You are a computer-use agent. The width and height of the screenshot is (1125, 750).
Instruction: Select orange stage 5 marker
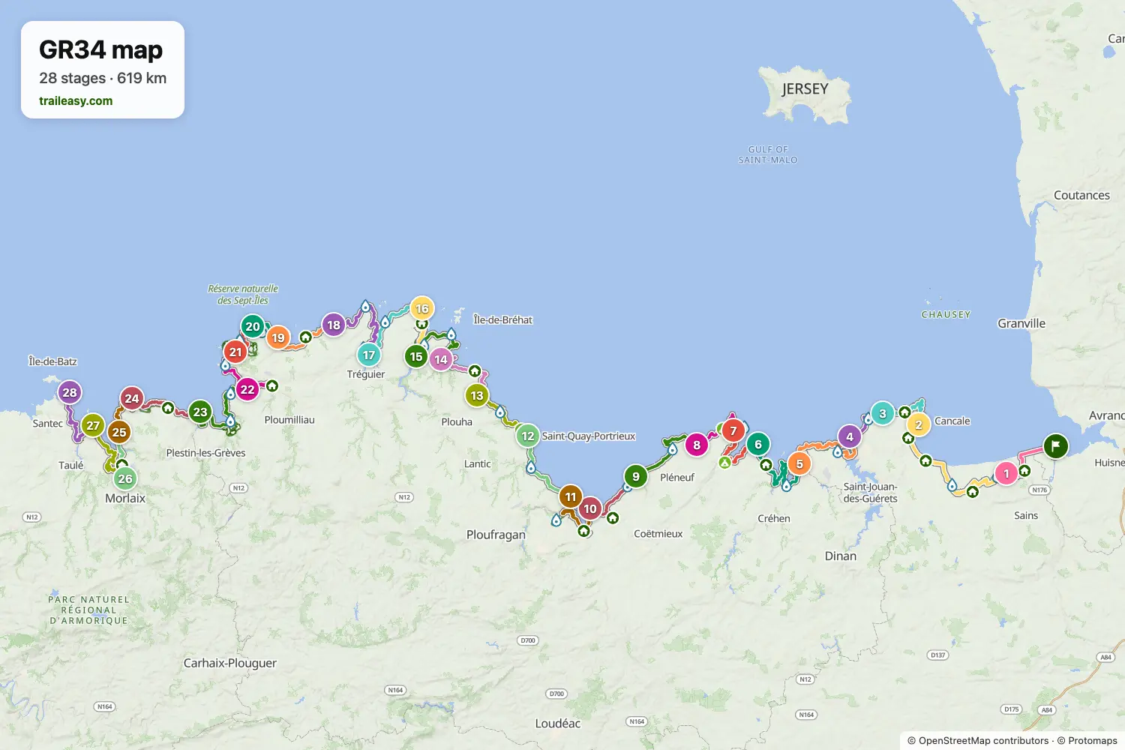pos(799,463)
